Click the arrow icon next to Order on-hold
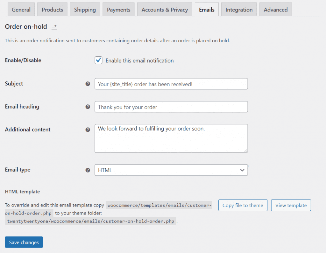Image resolution: width=326 pixels, height=253 pixels. (54, 27)
